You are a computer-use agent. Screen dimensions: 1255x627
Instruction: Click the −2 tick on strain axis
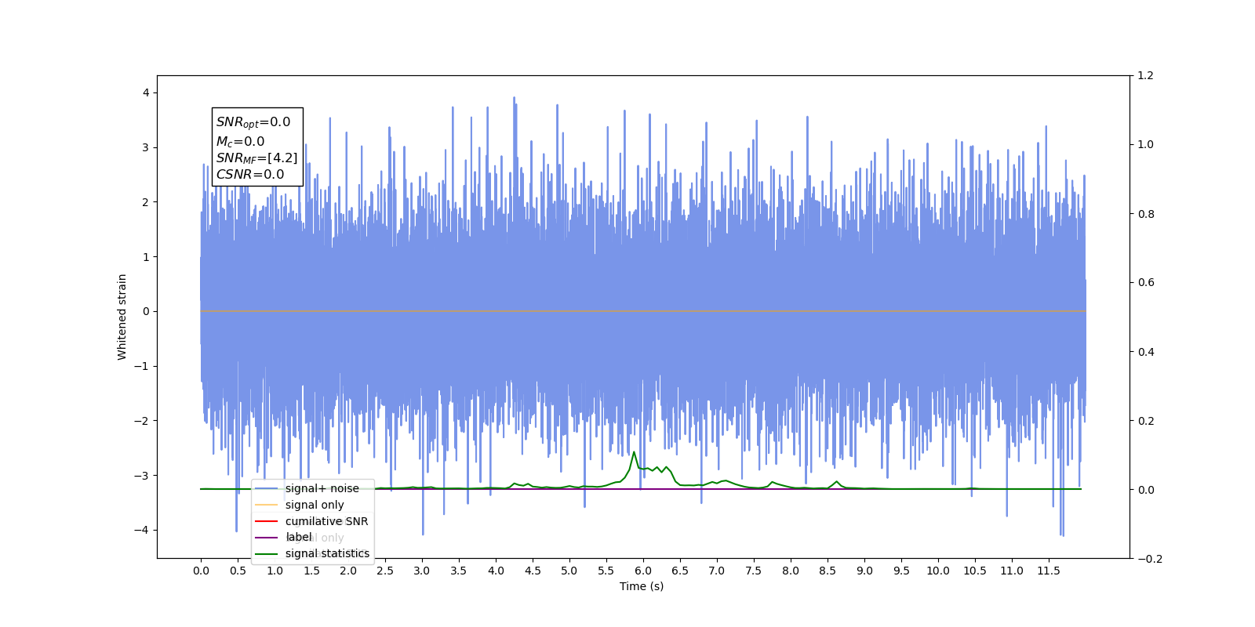pos(141,421)
